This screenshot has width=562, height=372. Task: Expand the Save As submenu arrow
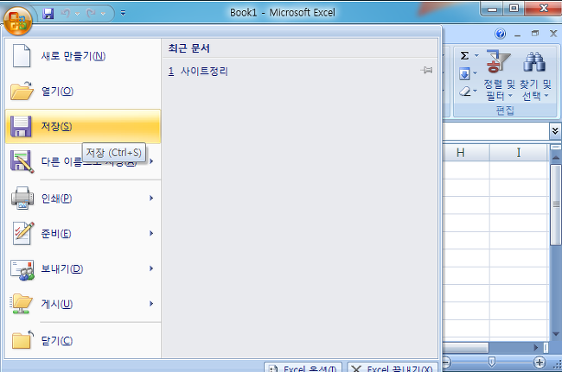point(151,161)
